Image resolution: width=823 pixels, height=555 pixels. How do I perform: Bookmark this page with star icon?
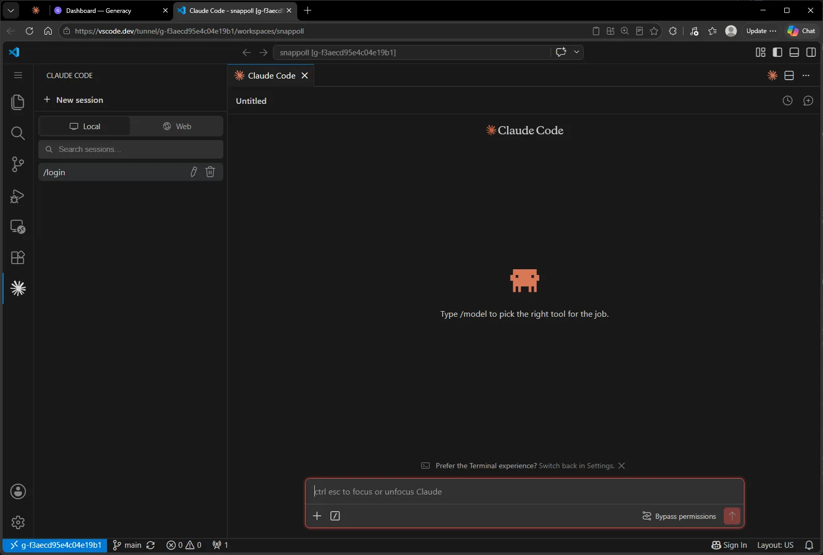654,31
